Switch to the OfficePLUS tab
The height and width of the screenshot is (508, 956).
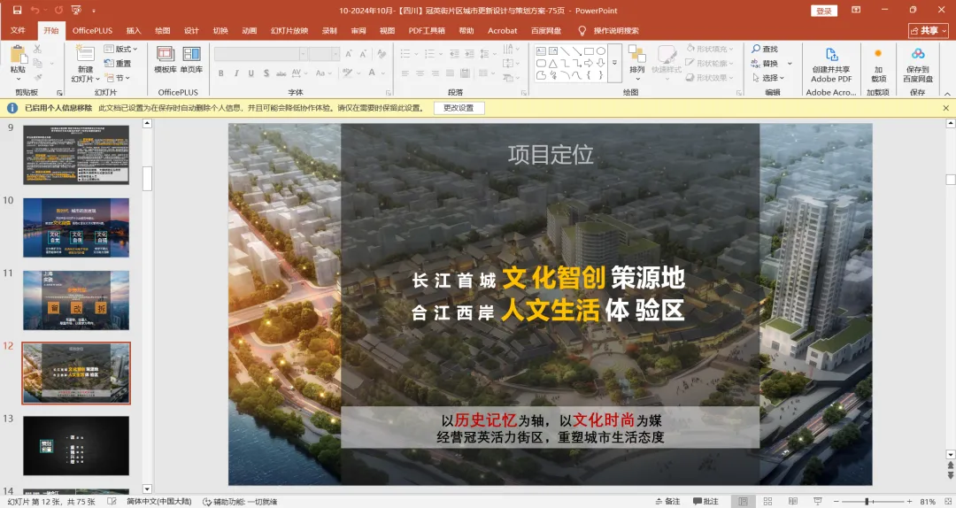pyautogui.click(x=93, y=30)
